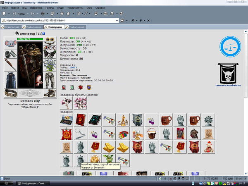Click the red rose badge icon

[x=81, y=87]
